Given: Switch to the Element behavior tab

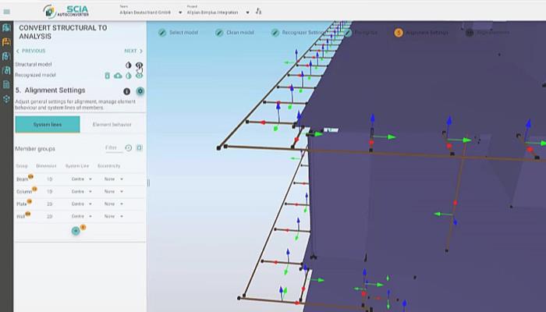Looking at the screenshot, I should 112,124.
